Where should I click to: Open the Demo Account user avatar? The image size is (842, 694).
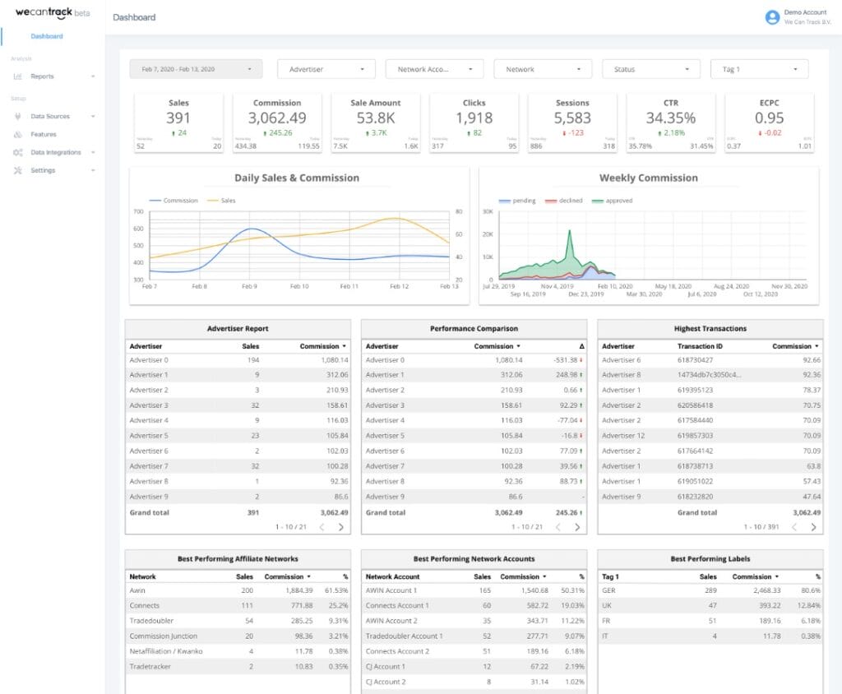tap(771, 16)
